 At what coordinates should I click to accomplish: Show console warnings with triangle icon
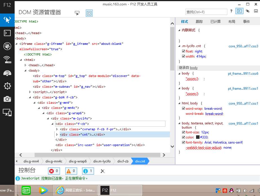[x=71, y=171]
